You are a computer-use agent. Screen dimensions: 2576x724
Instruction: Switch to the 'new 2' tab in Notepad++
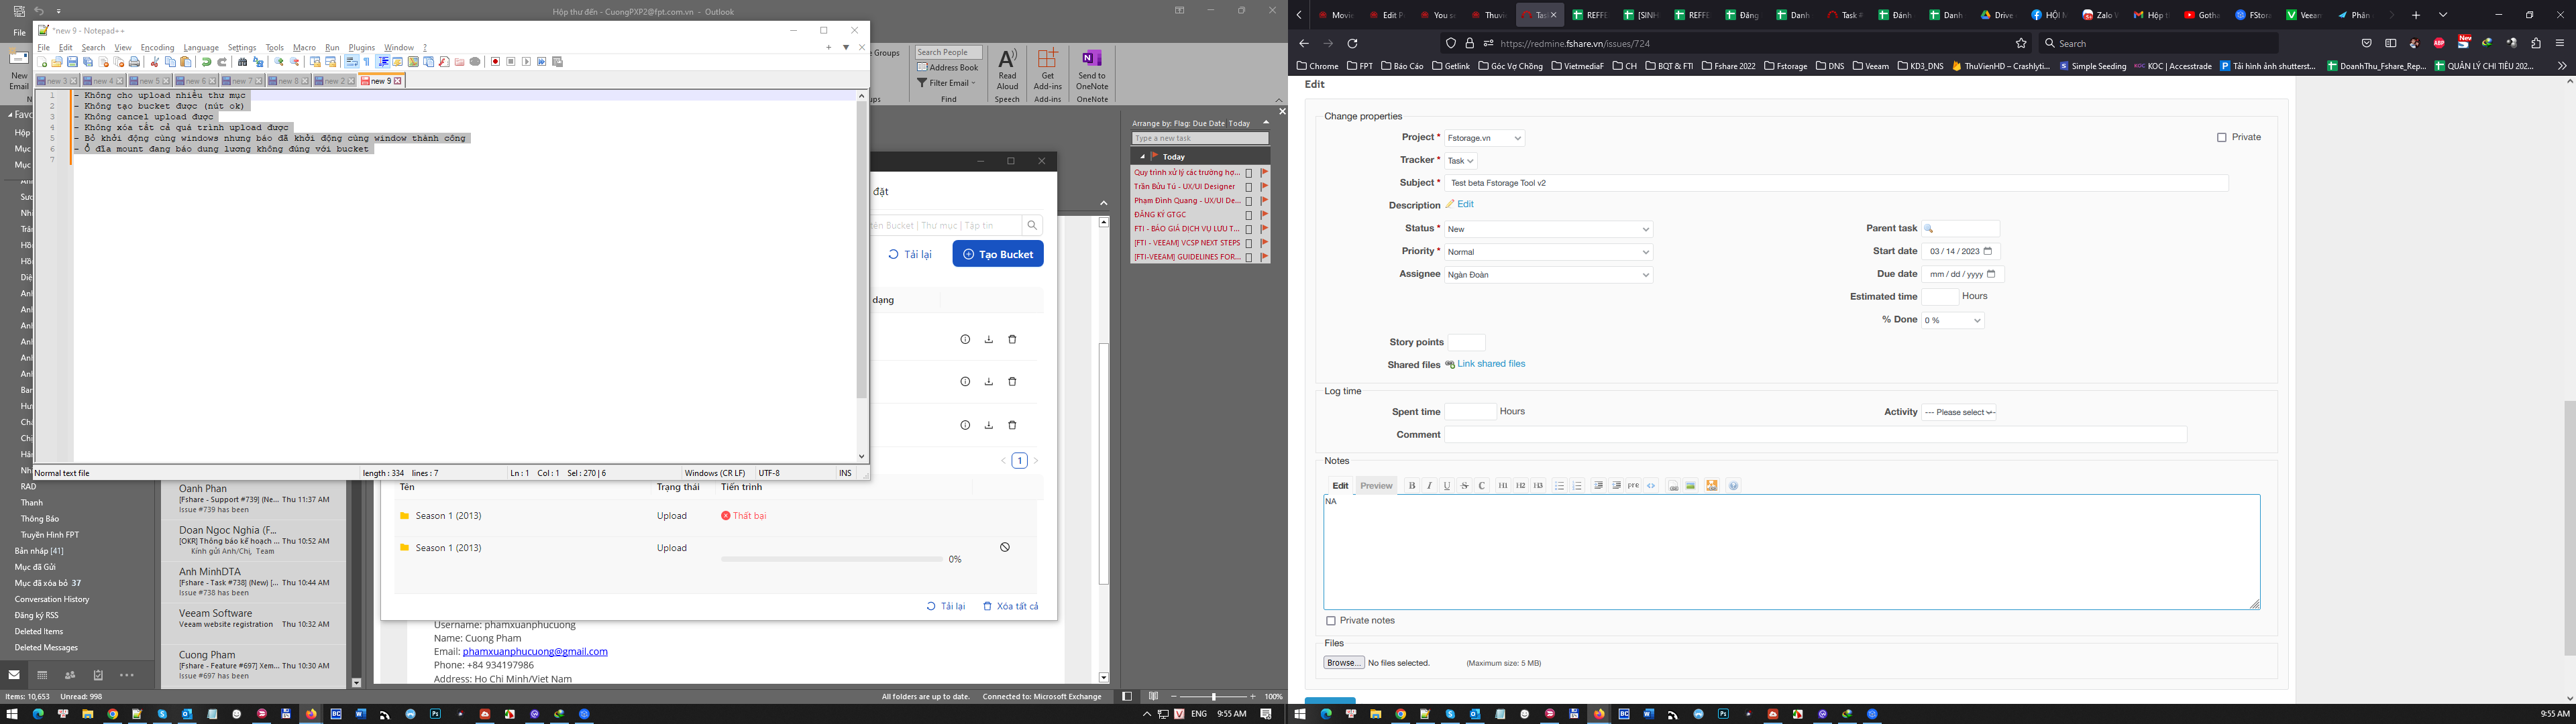335,81
